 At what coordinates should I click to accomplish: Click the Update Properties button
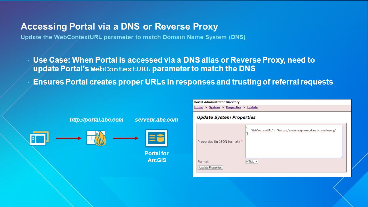tap(210, 168)
